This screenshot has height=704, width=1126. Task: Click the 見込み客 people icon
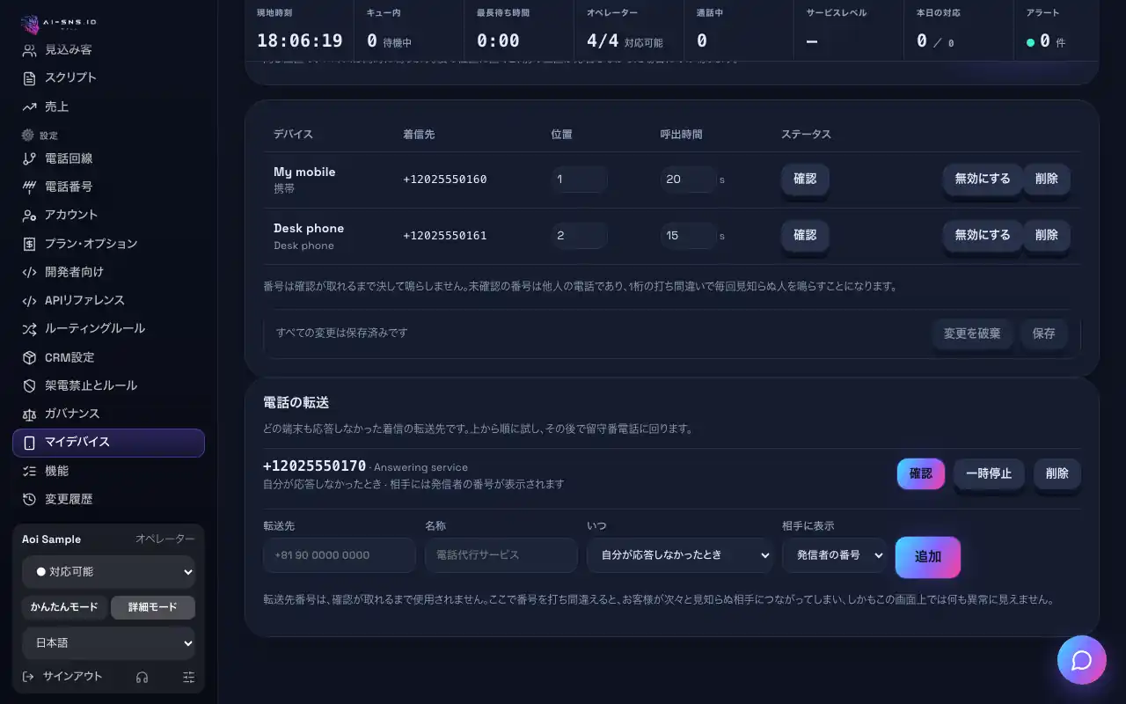pos(29,50)
